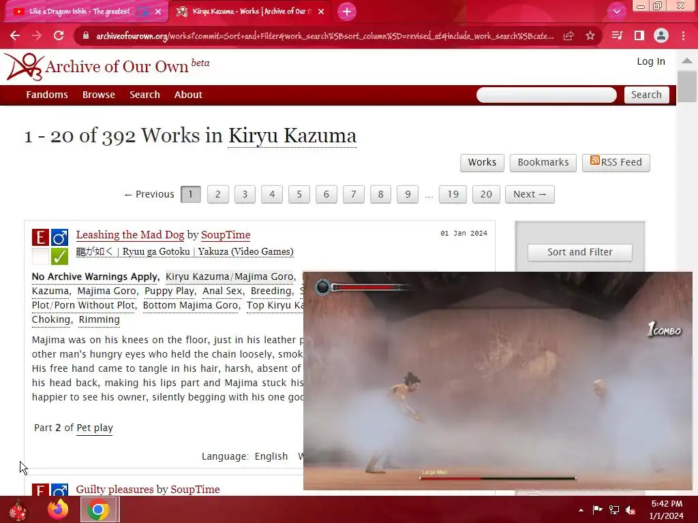Click the Bookmarks button
The width and height of the screenshot is (698, 523).
[x=543, y=162]
